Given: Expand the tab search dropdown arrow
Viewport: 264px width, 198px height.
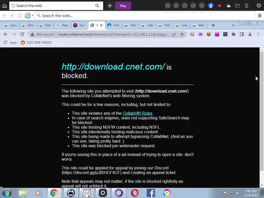Looking at the screenshot, I should click(x=233, y=25).
